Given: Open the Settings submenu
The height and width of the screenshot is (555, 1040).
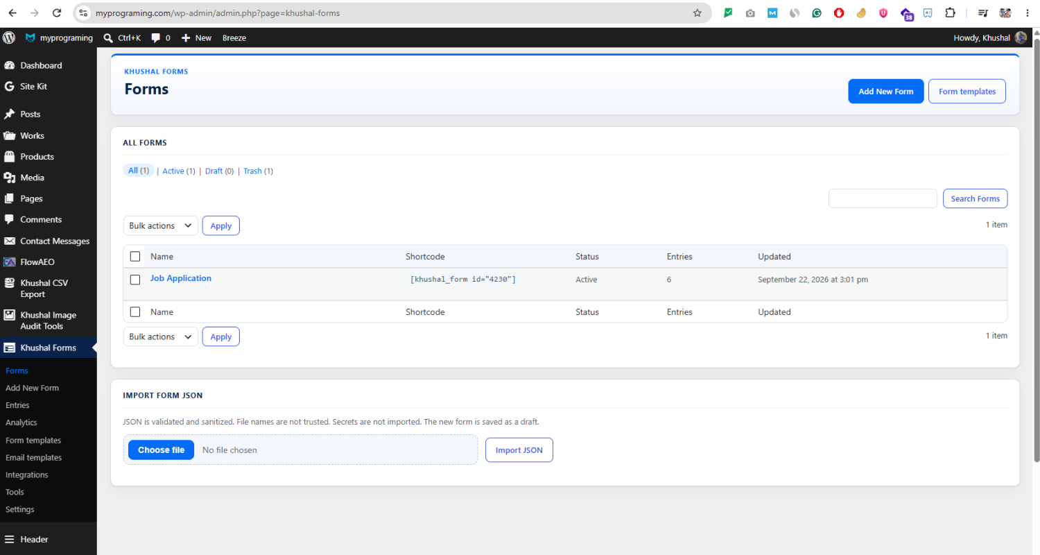Looking at the screenshot, I should point(20,509).
